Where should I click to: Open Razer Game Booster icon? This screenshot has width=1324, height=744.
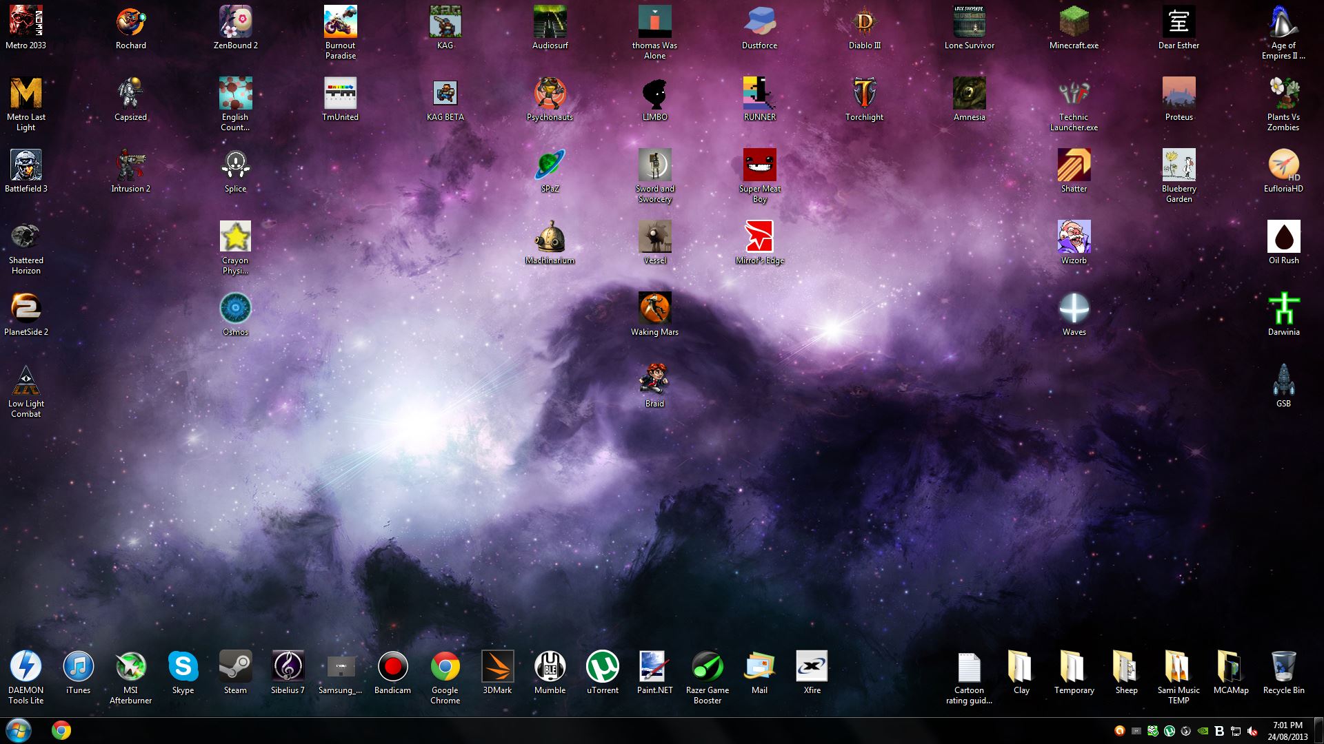[x=708, y=679]
